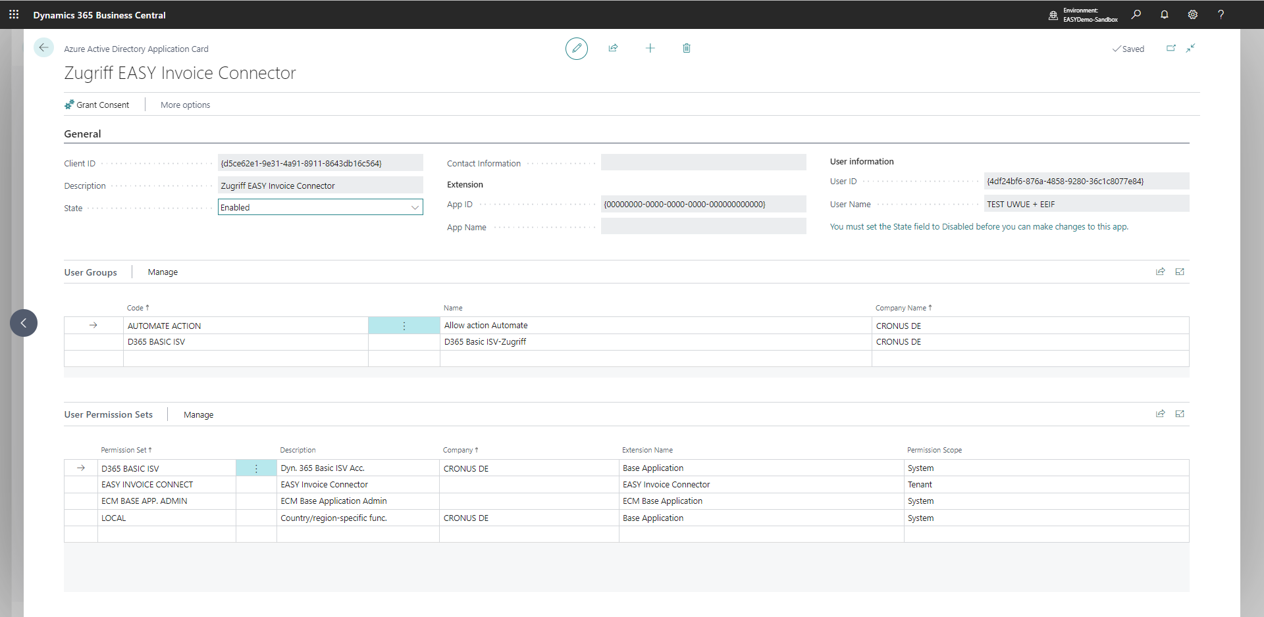Open More options menu
Image resolution: width=1264 pixels, height=617 pixels.
[x=186, y=105]
